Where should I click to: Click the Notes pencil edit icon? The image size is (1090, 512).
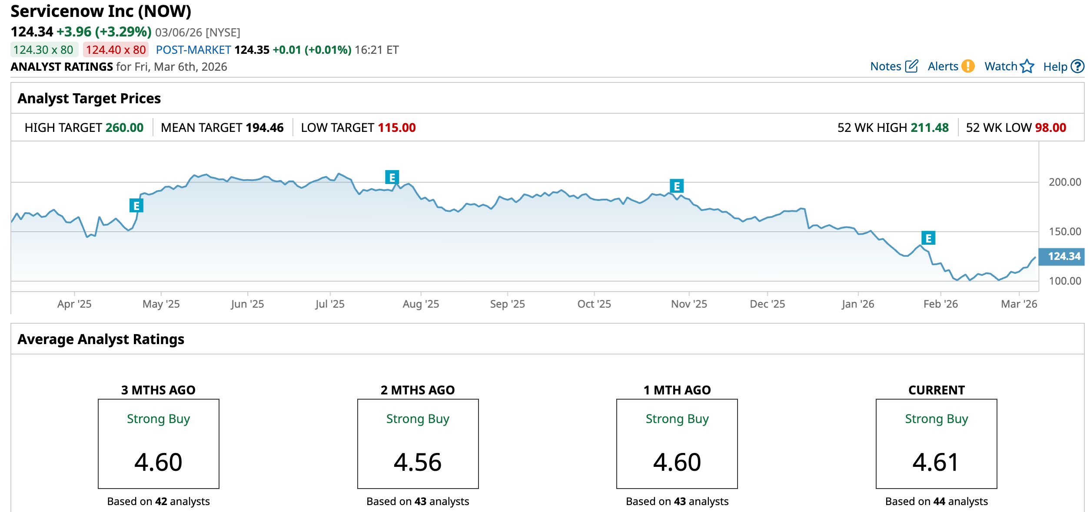[x=911, y=66]
